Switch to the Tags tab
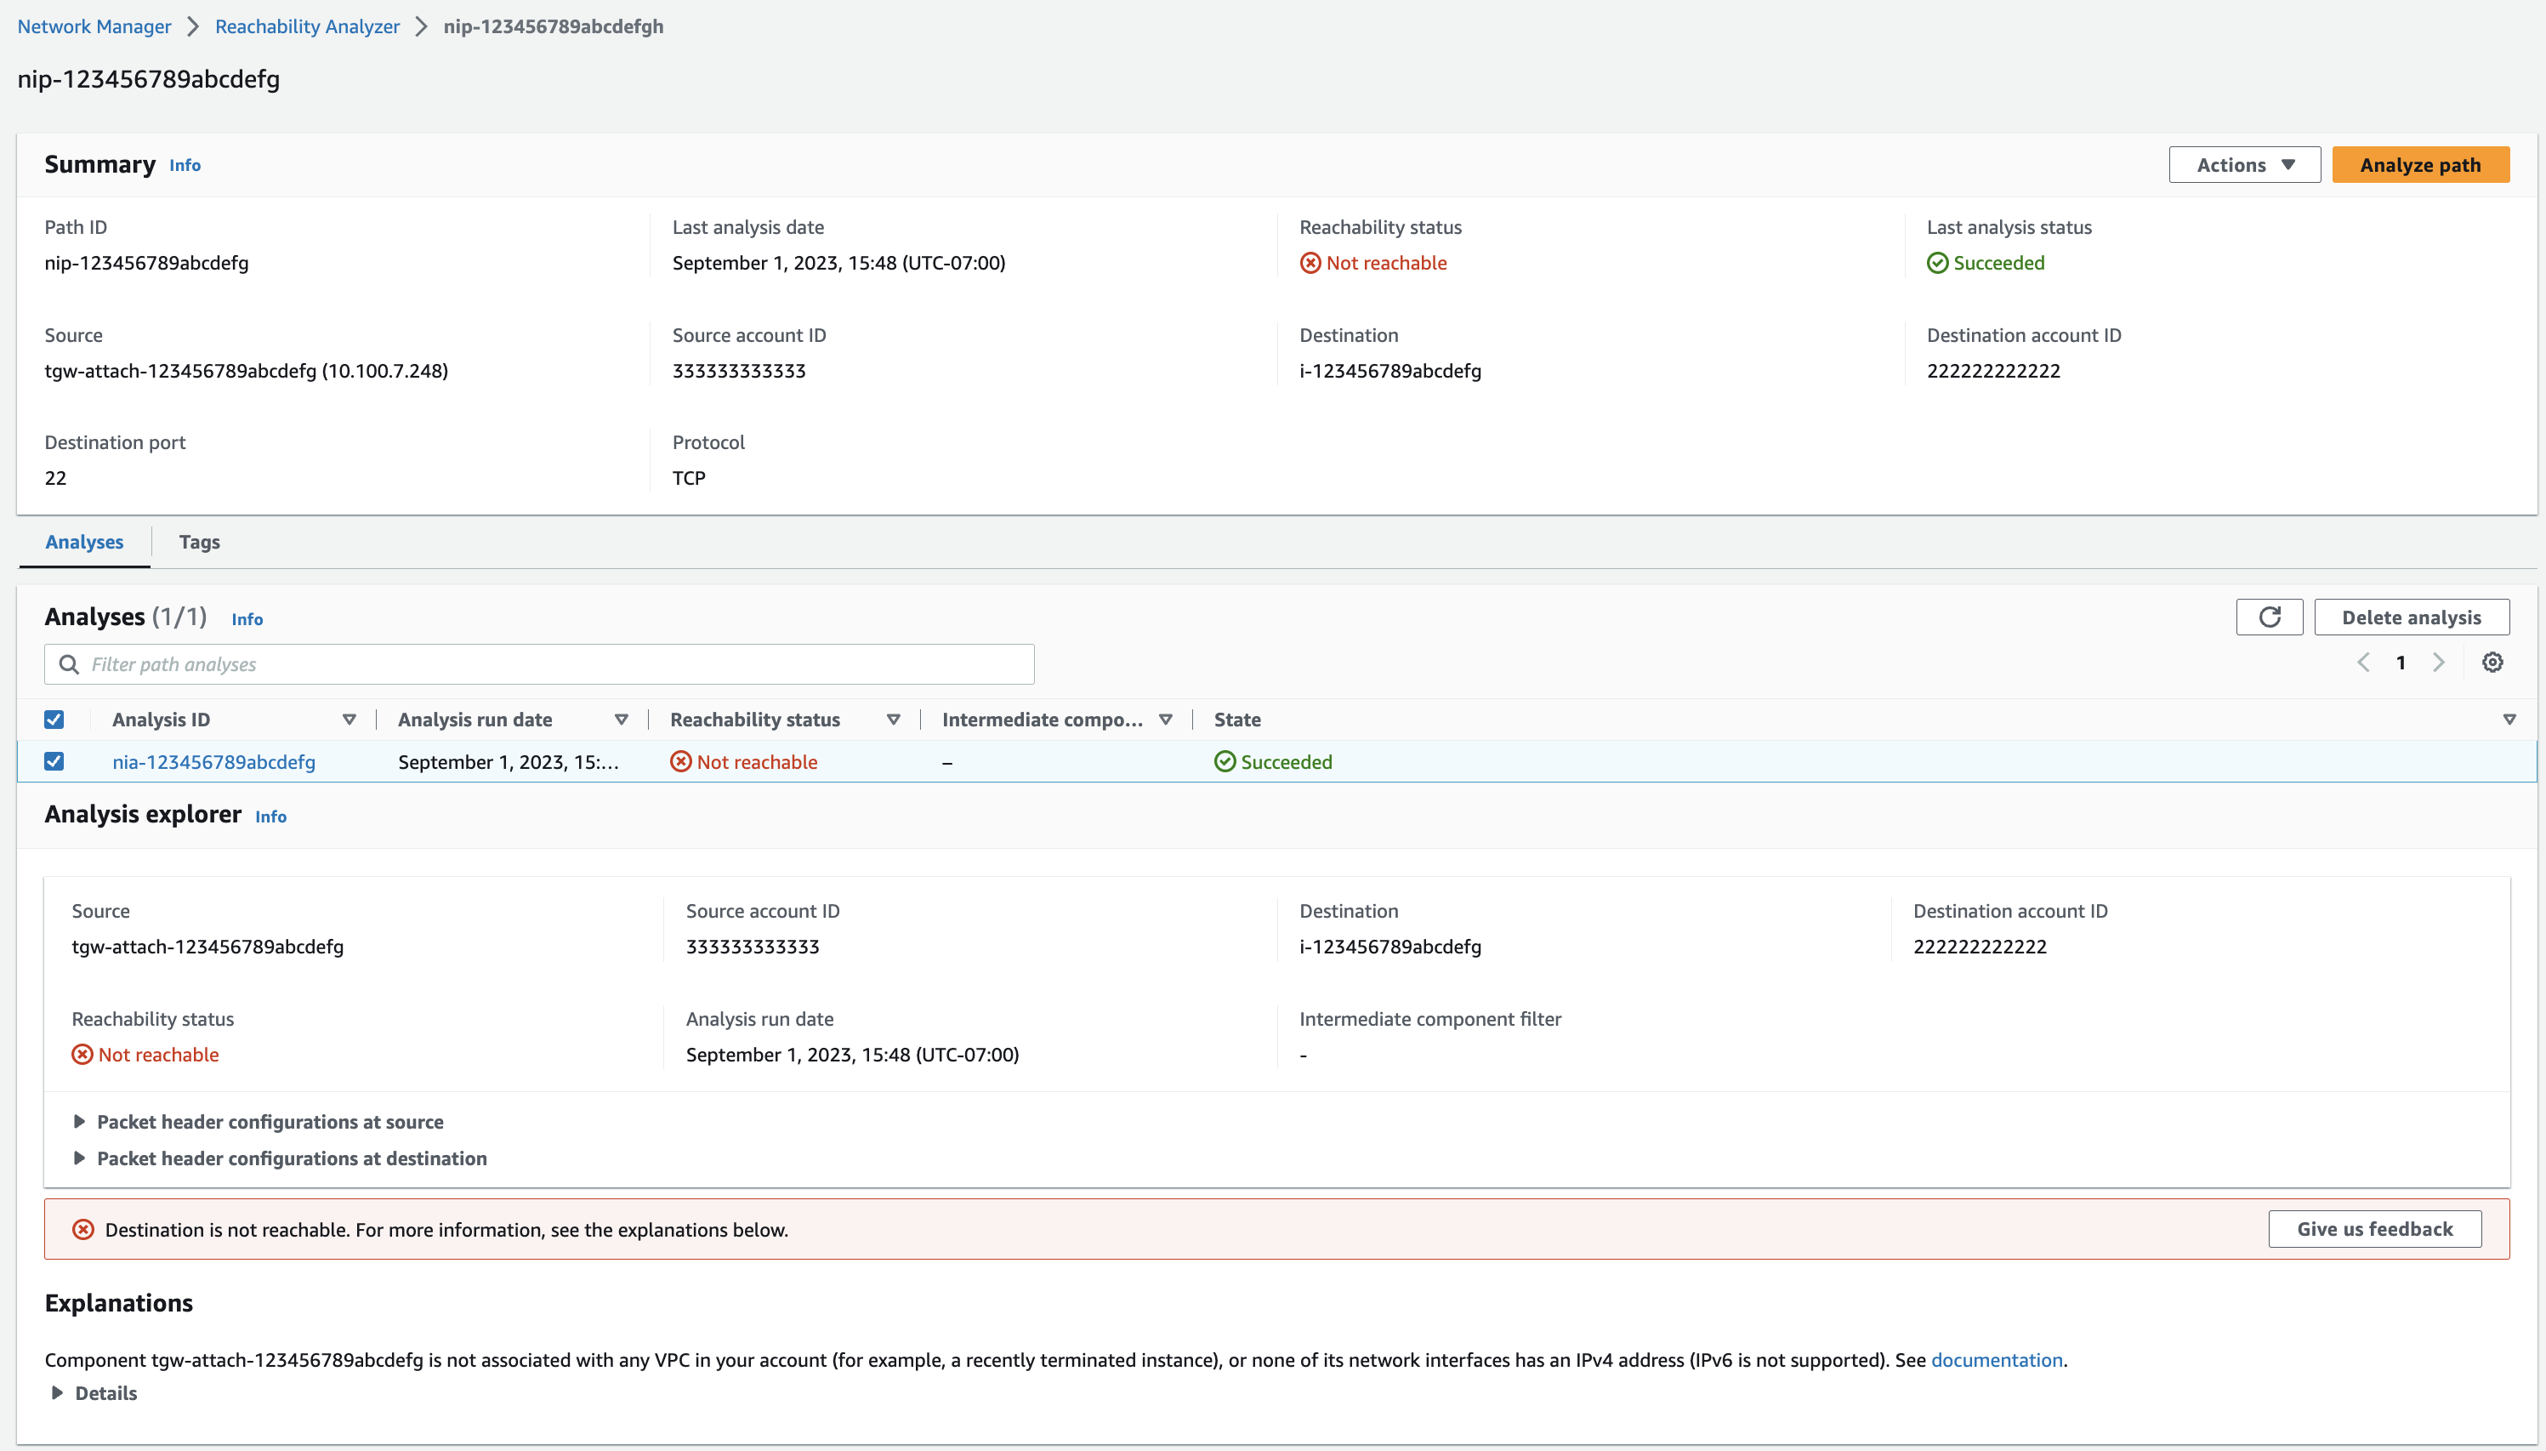 click(199, 542)
